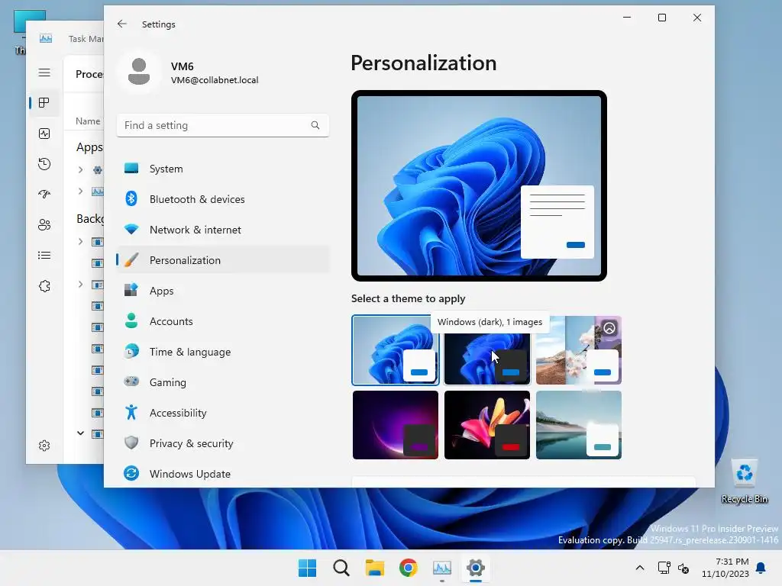Sort by the Name column in Task Manager
The height and width of the screenshot is (586, 782).
[x=88, y=121]
